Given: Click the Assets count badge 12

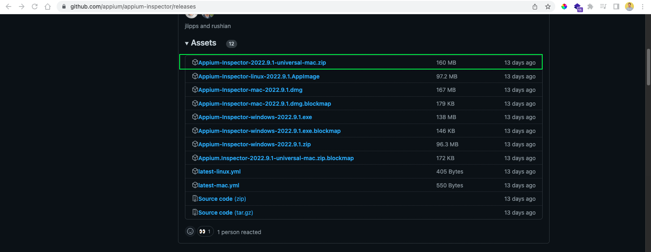Looking at the screenshot, I should click(x=231, y=44).
